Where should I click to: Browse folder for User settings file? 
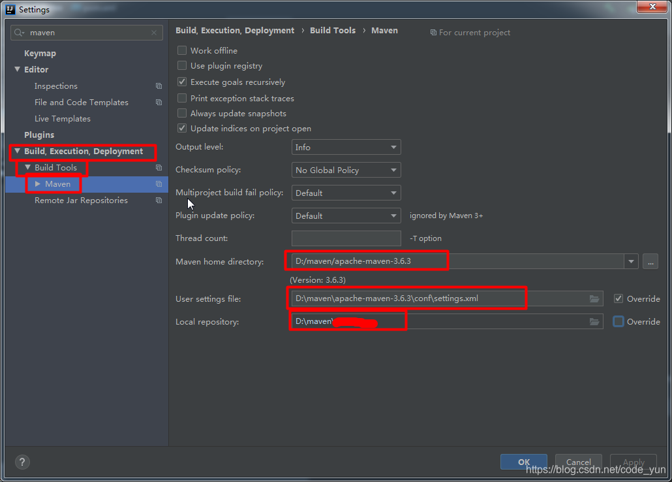pyautogui.click(x=594, y=298)
